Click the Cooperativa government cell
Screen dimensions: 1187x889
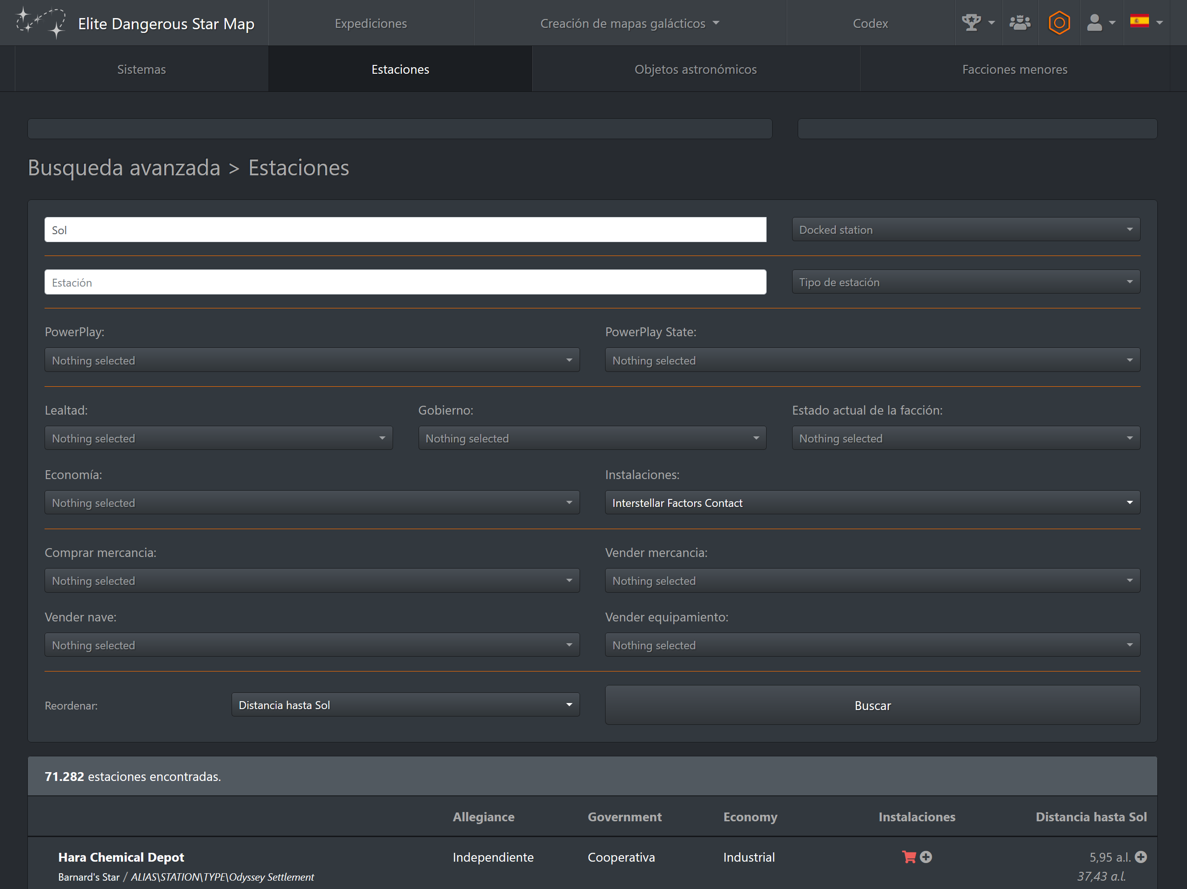(621, 857)
